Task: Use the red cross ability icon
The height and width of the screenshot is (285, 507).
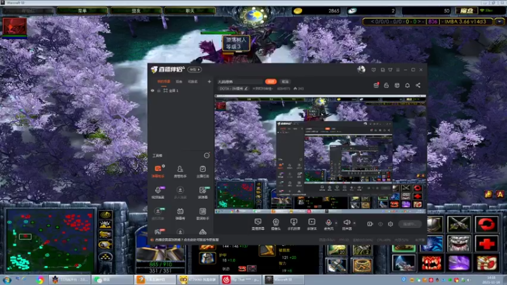Action: coord(487,244)
